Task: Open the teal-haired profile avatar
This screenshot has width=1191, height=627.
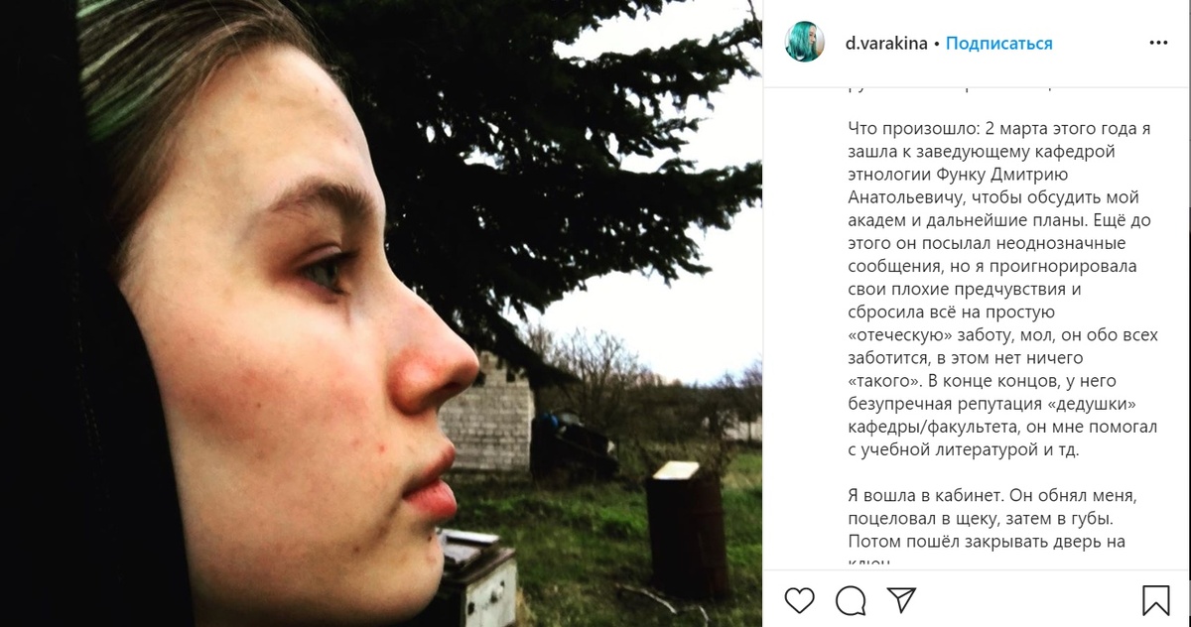Action: pos(805,43)
